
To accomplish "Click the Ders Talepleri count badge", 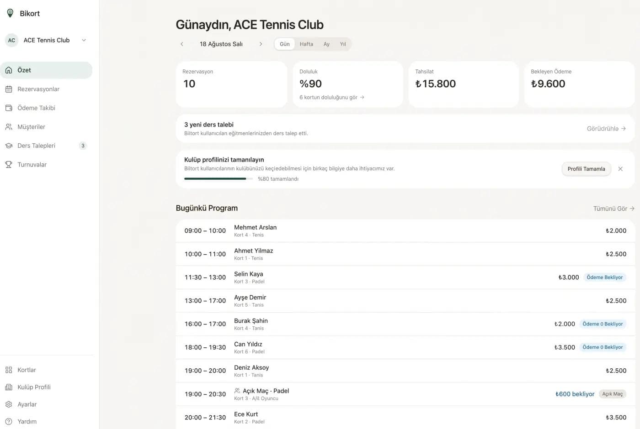I will tap(83, 146).
